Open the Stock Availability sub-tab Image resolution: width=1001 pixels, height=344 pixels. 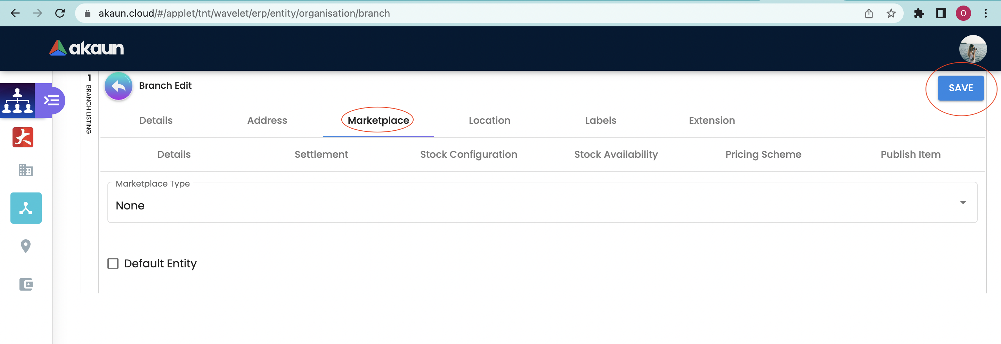click(616, 154)
